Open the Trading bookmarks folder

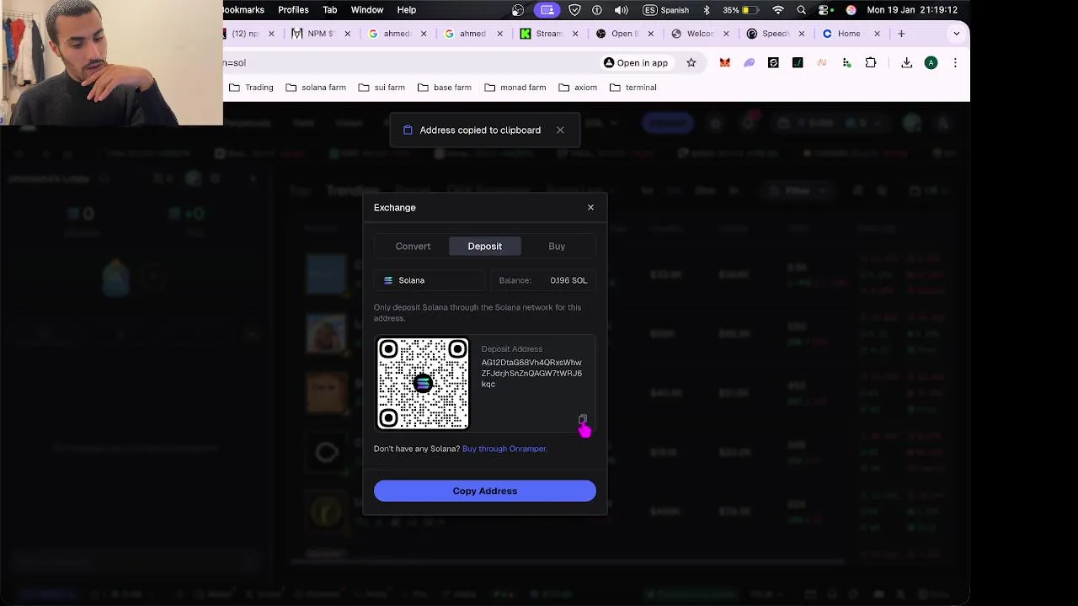tap(251, 88)
